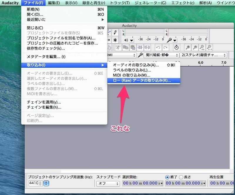
Task: Open 表示(V) menu
Action: tap(71, 3)
